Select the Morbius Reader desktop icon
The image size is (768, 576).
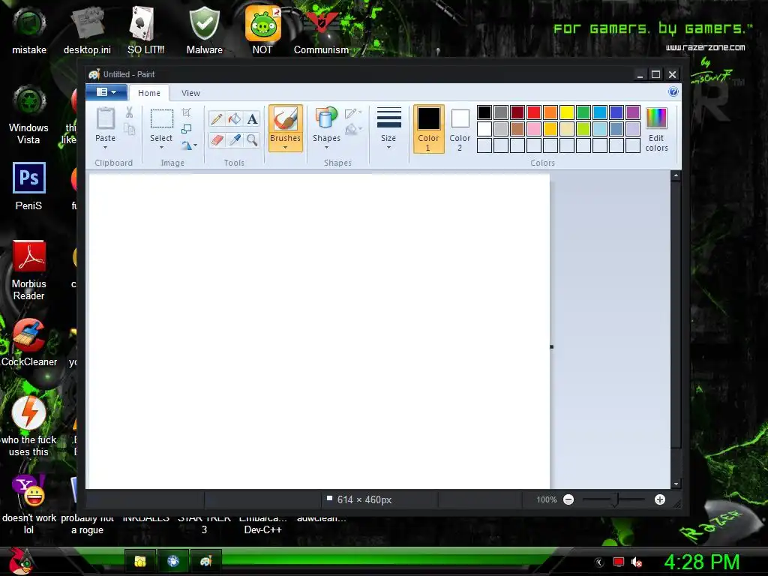[x=29, y=270]
